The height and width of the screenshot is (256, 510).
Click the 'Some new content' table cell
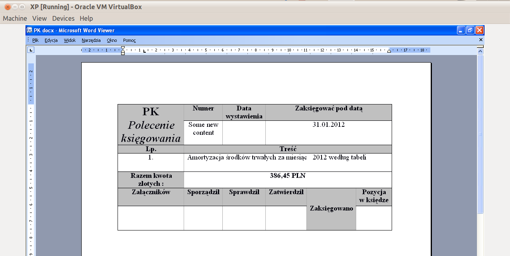203,129
